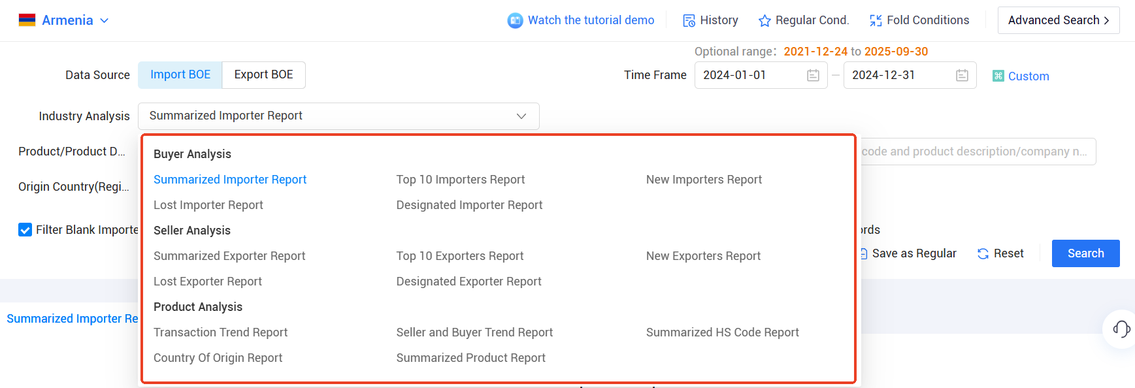Select Top 10 Importers Report

click(461, 180)
